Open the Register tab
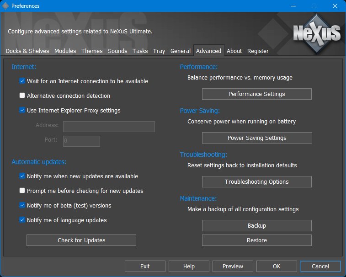The height and width of the screenshot is (277, 346). (258, 51)
